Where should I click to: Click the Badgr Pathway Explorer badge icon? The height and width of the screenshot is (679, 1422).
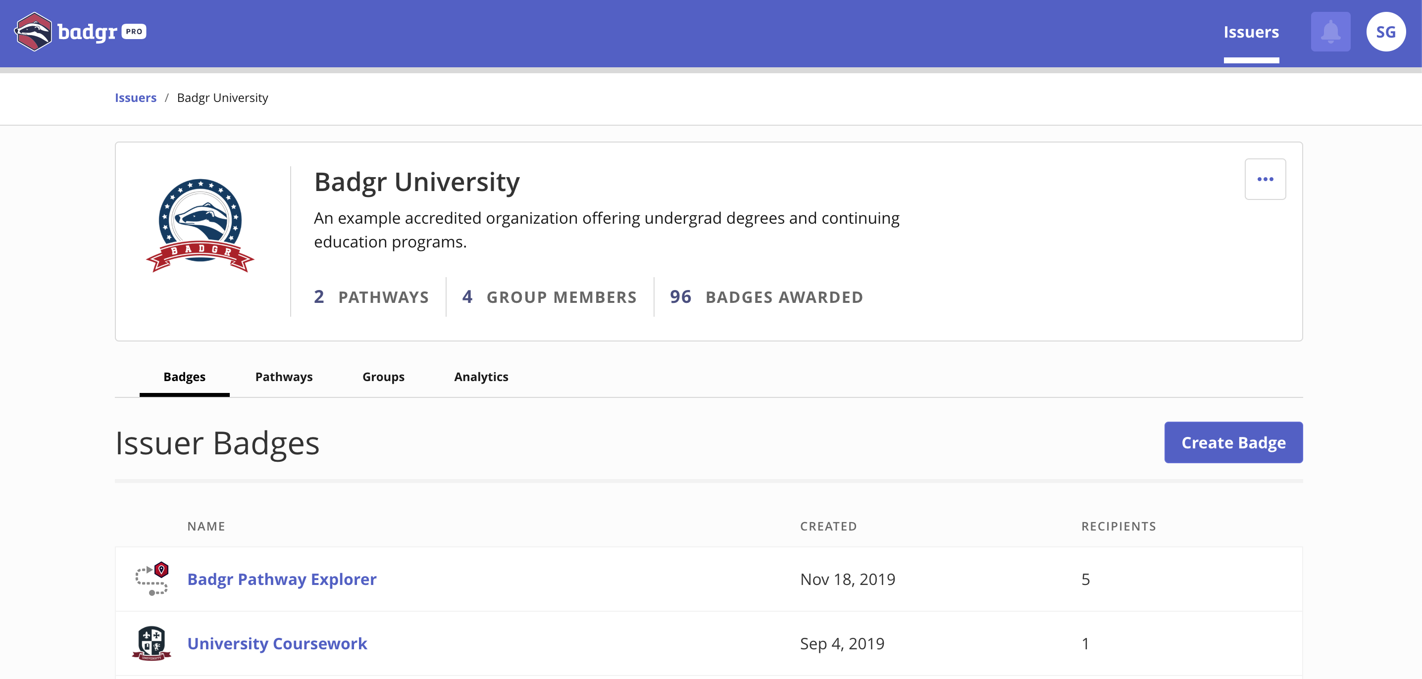152,579
